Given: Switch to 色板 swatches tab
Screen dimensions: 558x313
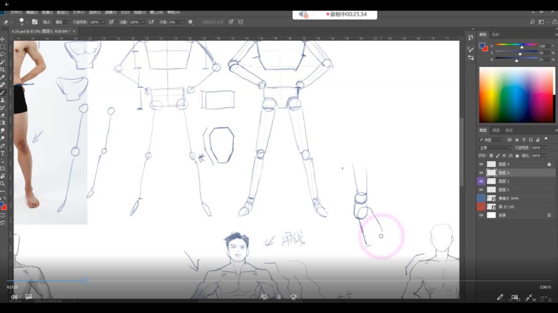Looking at the screenshot, I should tap(495, 35).
